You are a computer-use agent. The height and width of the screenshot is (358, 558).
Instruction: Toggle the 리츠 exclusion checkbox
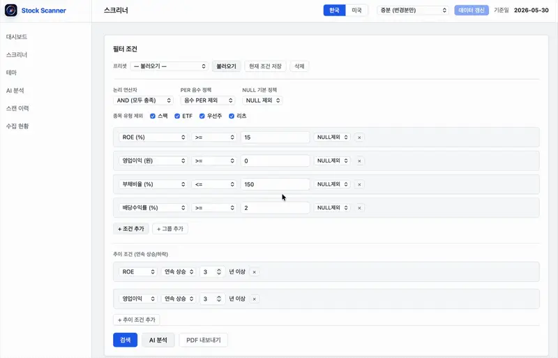(232, 116)
